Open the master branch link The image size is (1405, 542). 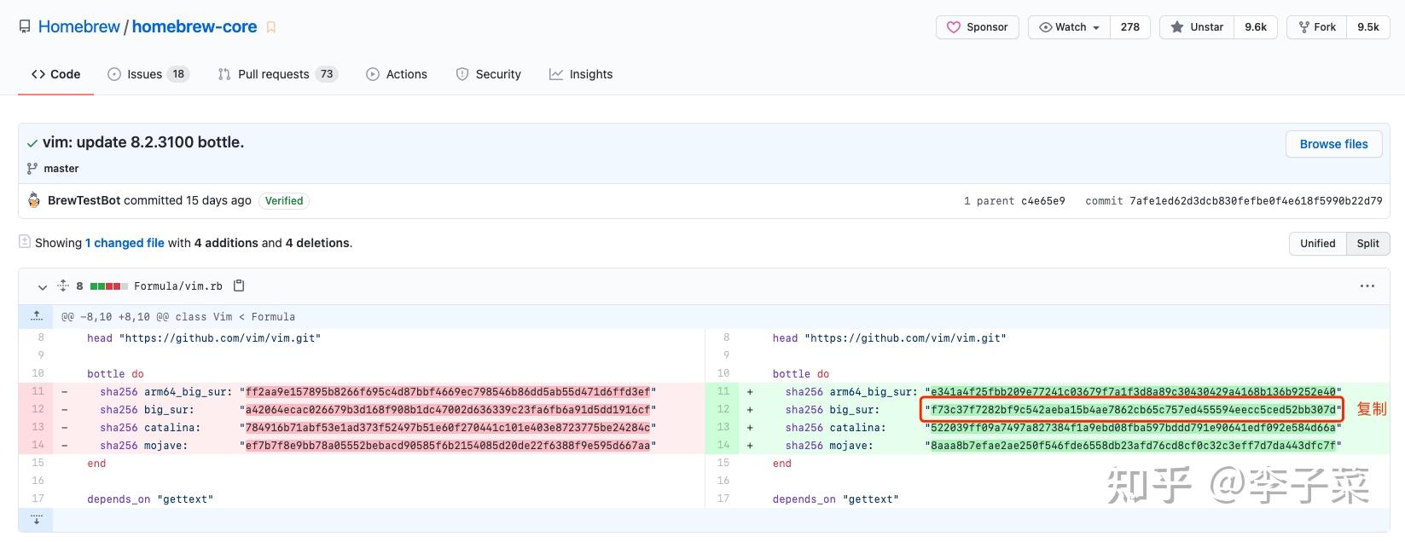61,169
